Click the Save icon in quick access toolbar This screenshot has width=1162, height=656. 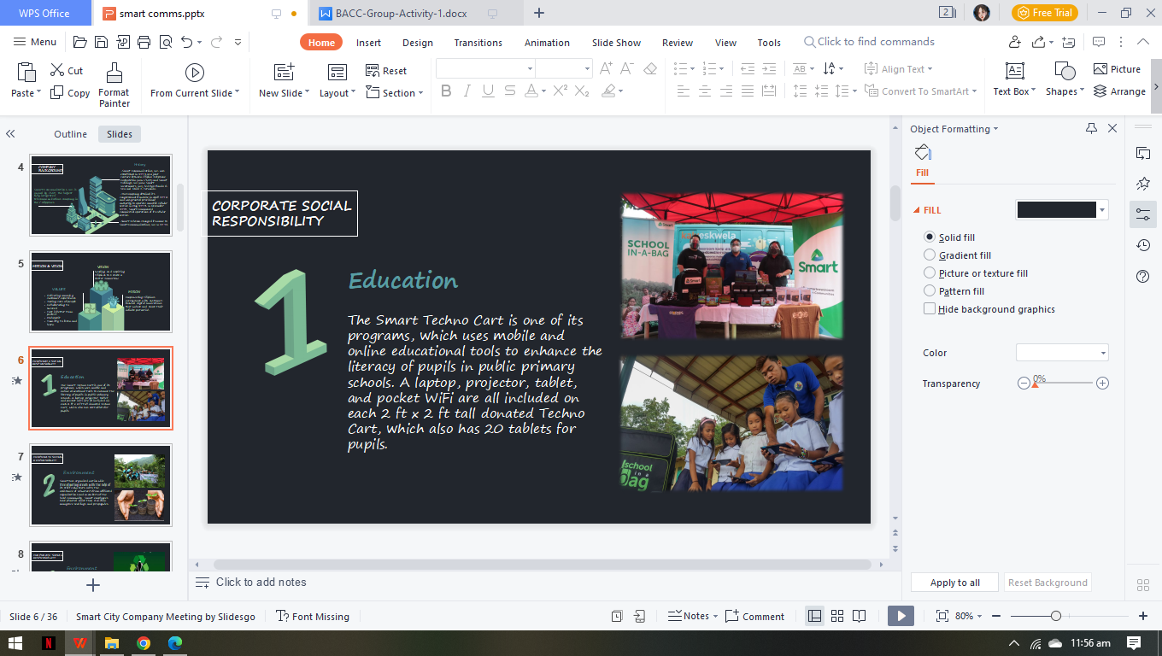click(x=101, y=42)
